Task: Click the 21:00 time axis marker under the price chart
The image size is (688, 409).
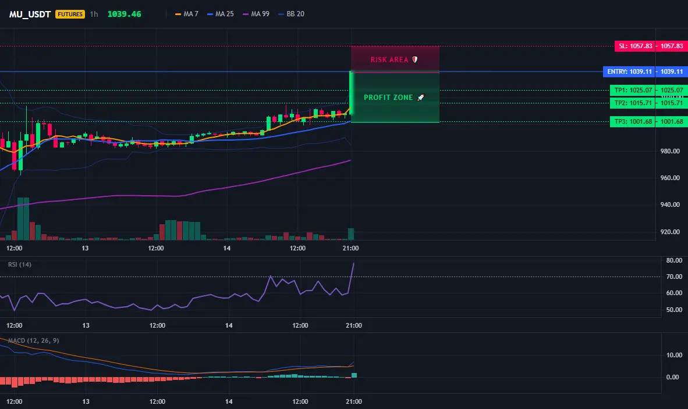Action: click(x=350, y=248)
